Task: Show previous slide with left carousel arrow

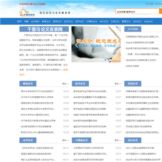Action: click(76, 45)
